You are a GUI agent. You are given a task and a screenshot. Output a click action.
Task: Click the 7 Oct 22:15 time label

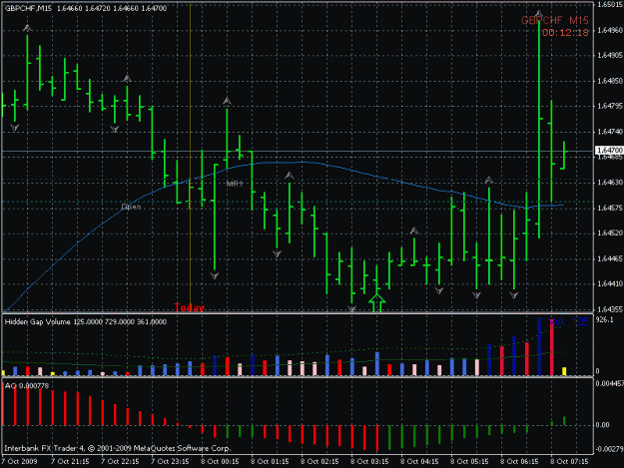coord(120,461)
